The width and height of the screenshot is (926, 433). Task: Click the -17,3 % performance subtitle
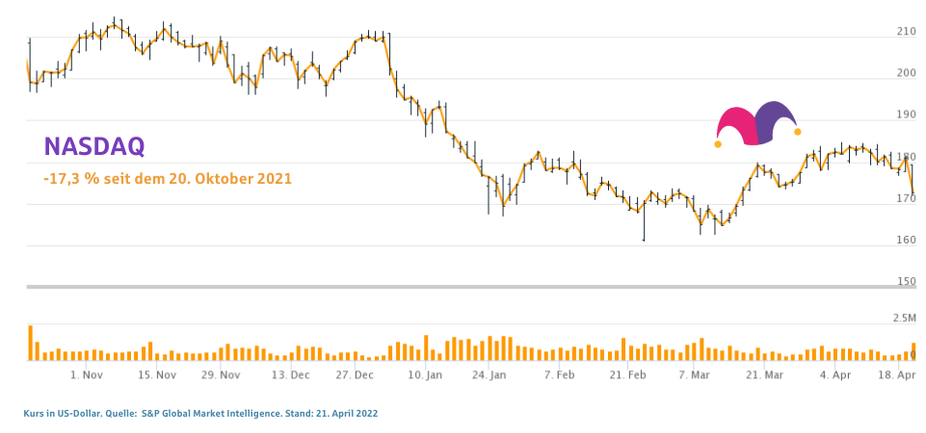point(167,178)
